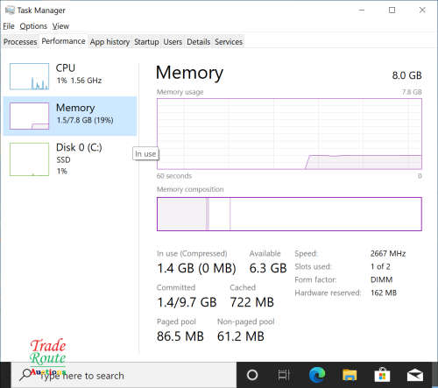Click the Task View taskbar icon
Screen dimensions: 438x388
284,375
